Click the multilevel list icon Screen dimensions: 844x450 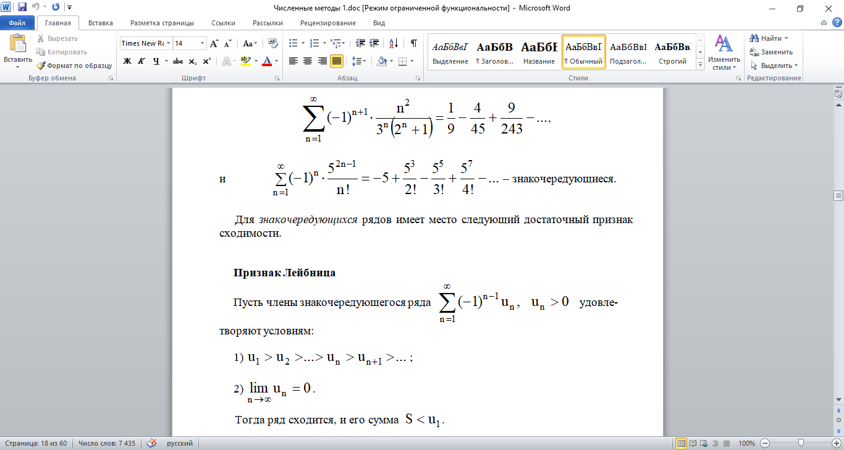335,43
